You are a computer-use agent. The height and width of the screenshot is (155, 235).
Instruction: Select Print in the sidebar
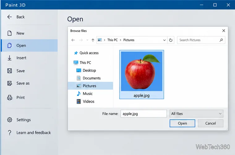point(29,97)
